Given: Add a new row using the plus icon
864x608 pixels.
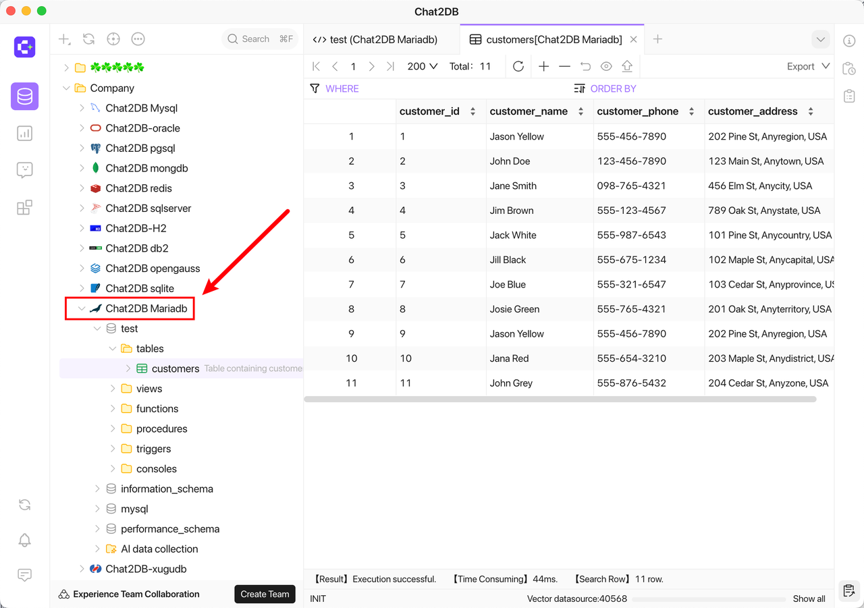Looking at the screenshot, I should pyautogui.click(x=543, y=66).
